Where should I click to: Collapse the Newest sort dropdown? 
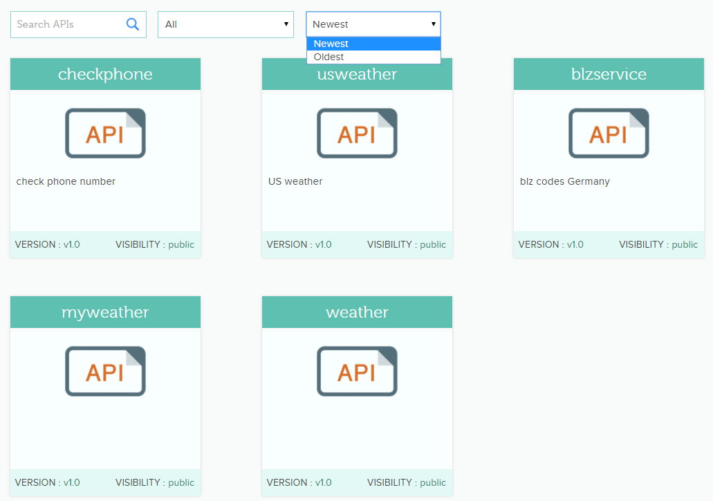[373, 24]
